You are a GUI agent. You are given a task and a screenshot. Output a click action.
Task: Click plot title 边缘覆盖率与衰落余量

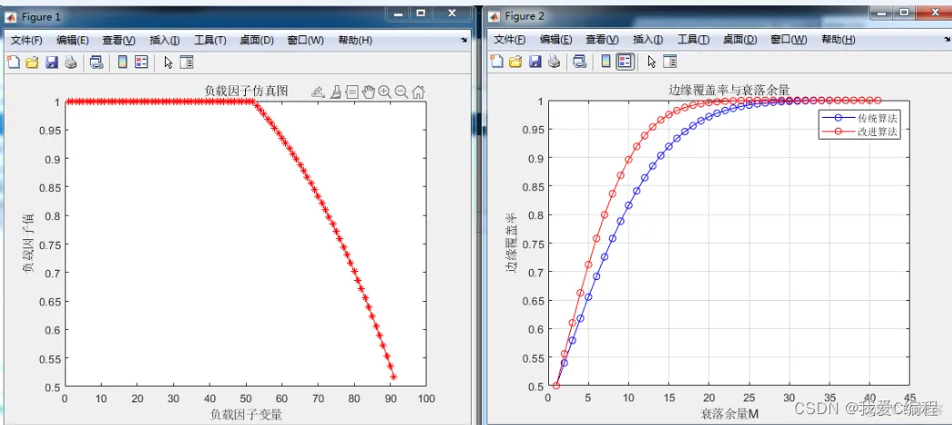point(729,90)
